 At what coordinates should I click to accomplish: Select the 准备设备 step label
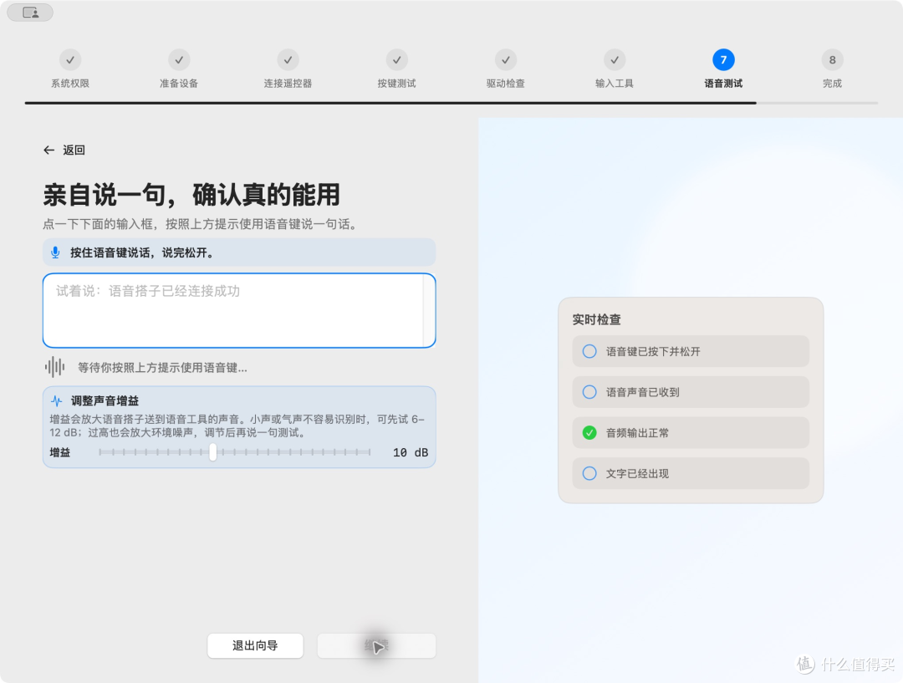[x=179, y=84]
